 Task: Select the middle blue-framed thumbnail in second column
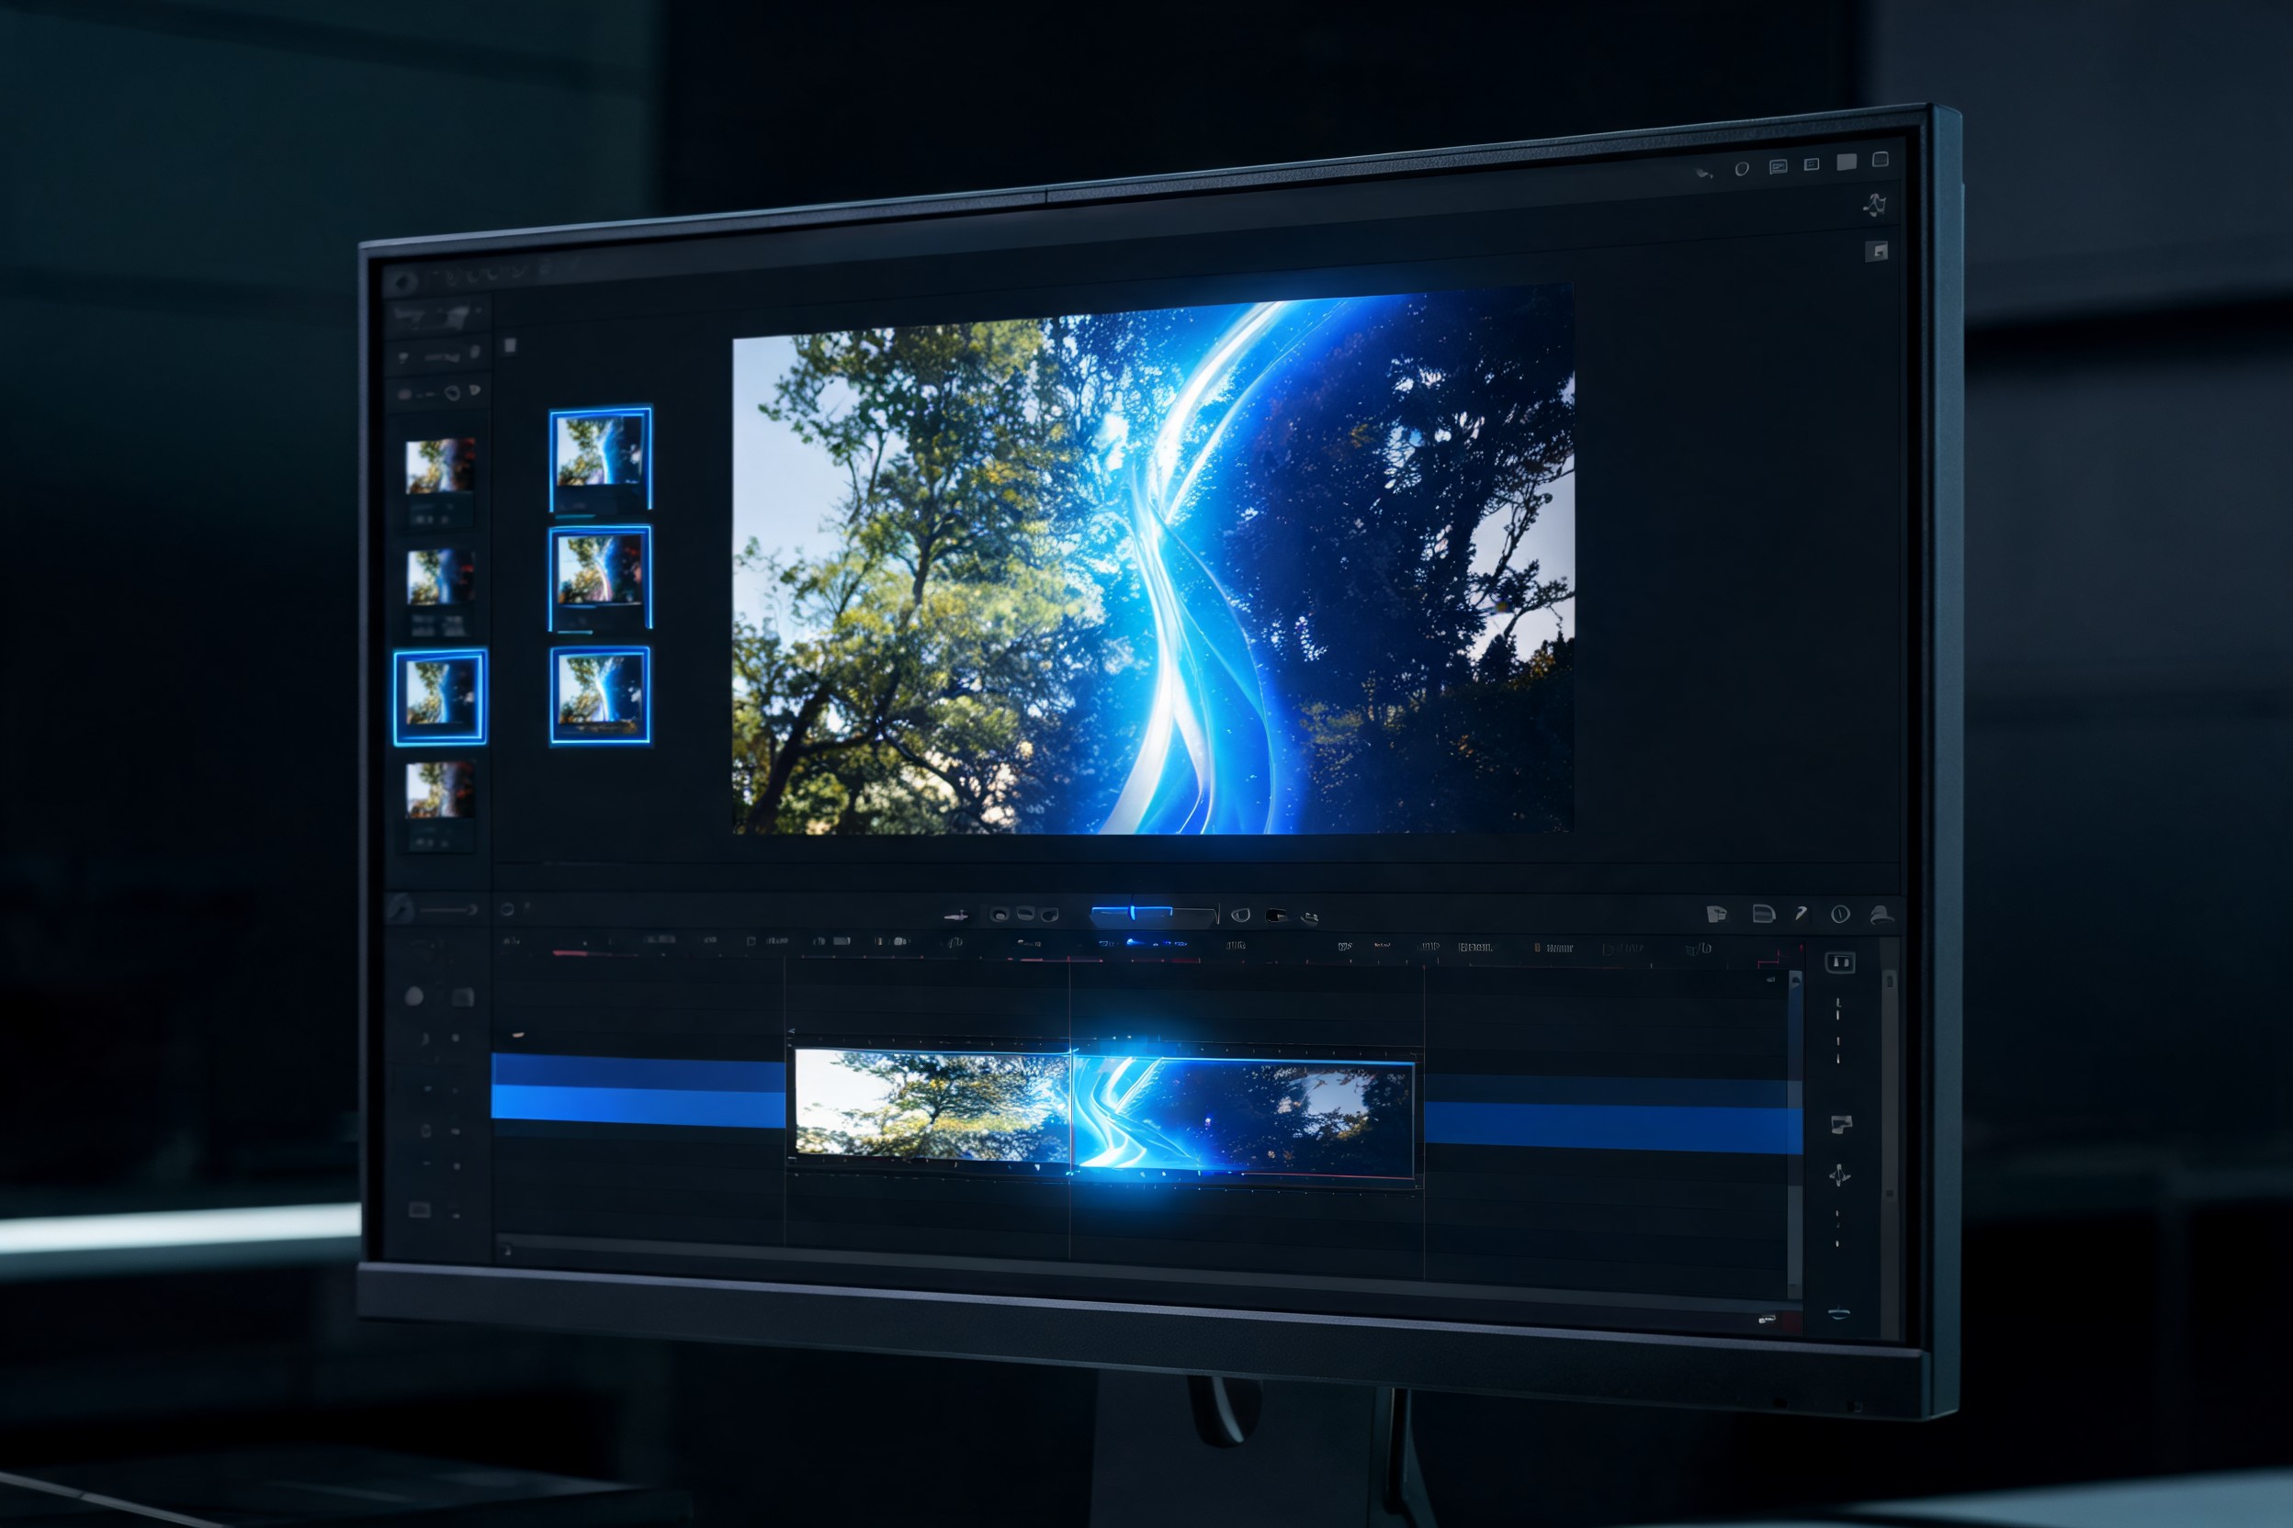click(601, 578)
